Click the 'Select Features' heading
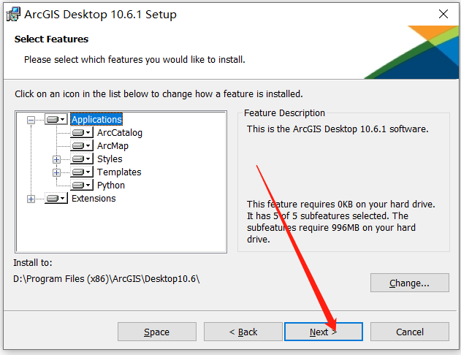 [x=51, y=39]
